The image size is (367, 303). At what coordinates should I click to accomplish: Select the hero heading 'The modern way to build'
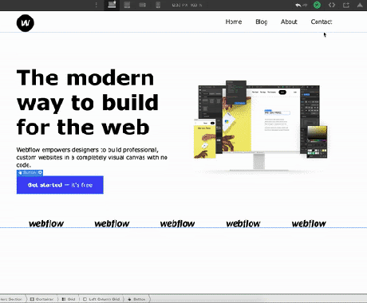[88, 102]
